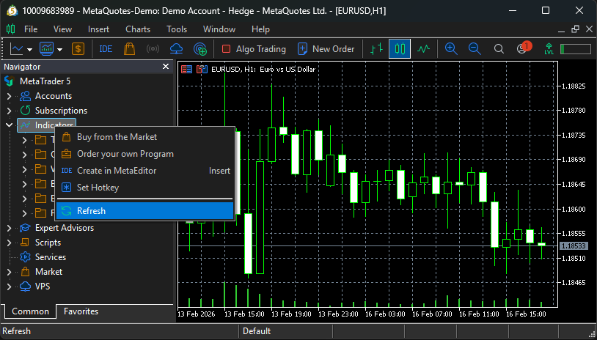597x340 pixels.
Task: Switch to the Favorites tab
Action: pyautogui.click(x=81, y=311)
